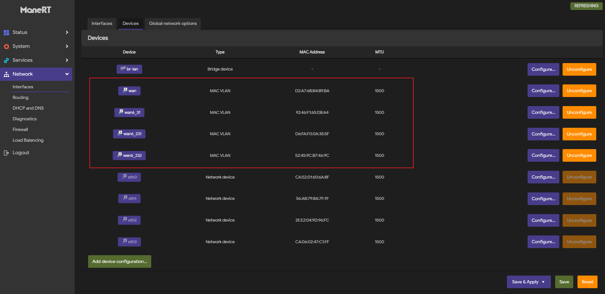Open the Global network options tab
This screenshot has height=294, width=605.
point(173,24)
